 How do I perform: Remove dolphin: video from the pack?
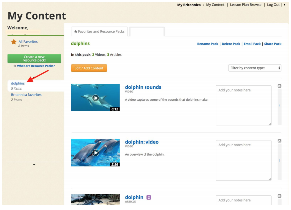279,141
